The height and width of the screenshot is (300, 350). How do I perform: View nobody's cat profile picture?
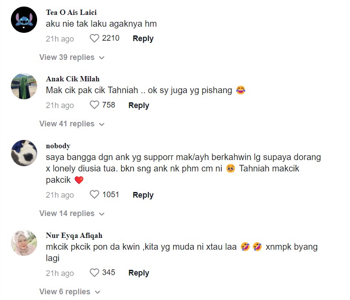click(24, 153)
